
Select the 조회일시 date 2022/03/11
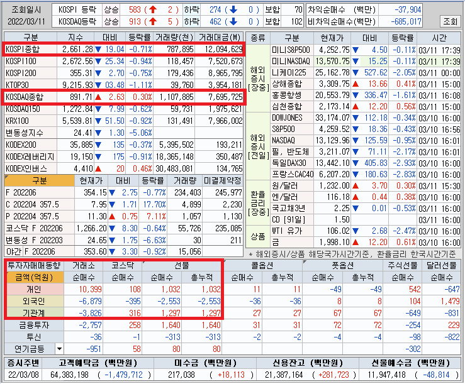(x=26, y=21)
